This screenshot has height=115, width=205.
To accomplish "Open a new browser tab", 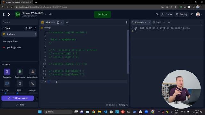I will [36, 2].
